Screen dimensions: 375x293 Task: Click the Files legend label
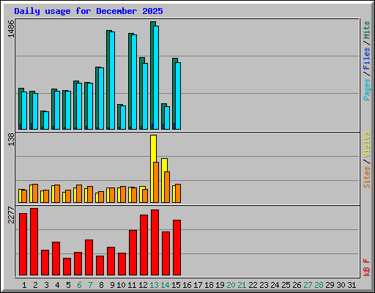tap(366, 59)
